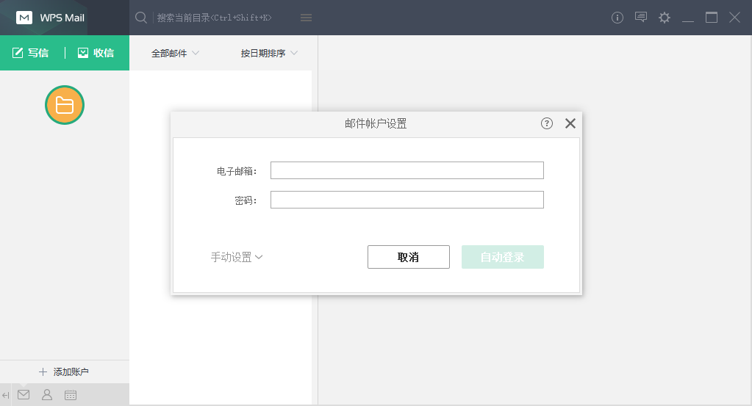Viewport: 752px width, 406px height.
Task: Open the hamburger menu beside search box
Action: click(307, 18)
